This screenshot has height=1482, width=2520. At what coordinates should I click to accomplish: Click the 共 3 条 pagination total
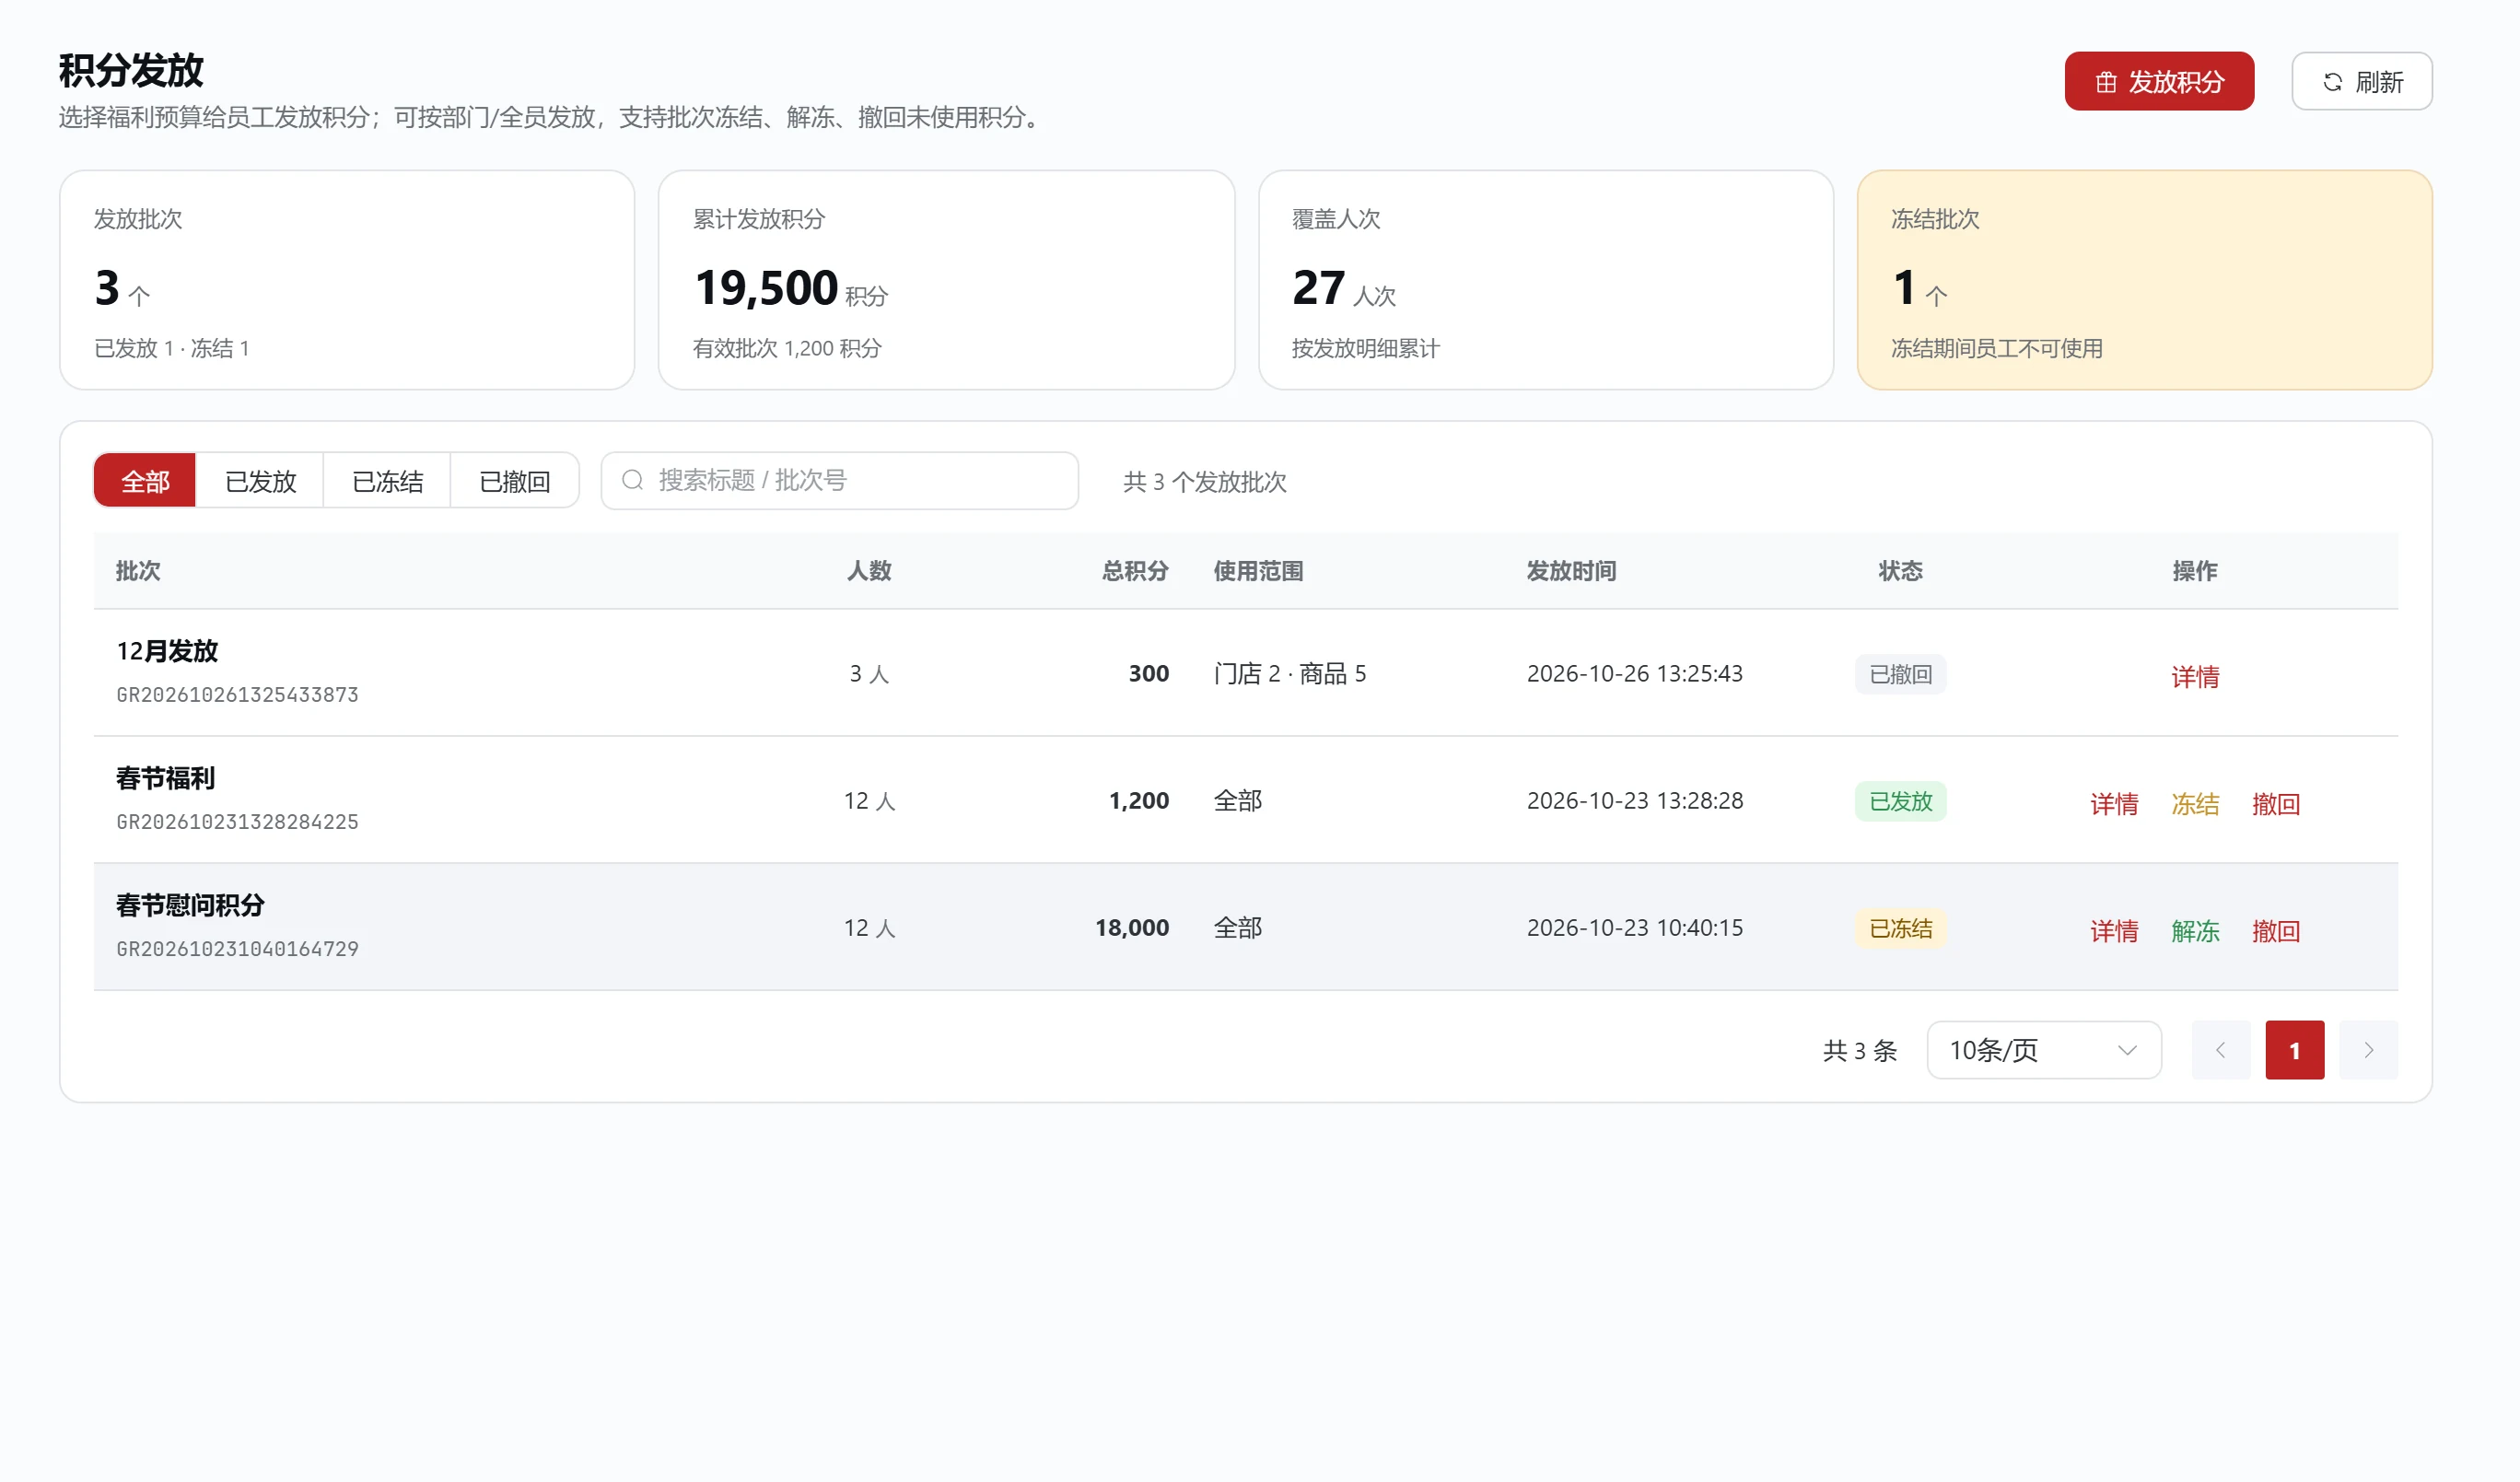click(1859, 1051)
